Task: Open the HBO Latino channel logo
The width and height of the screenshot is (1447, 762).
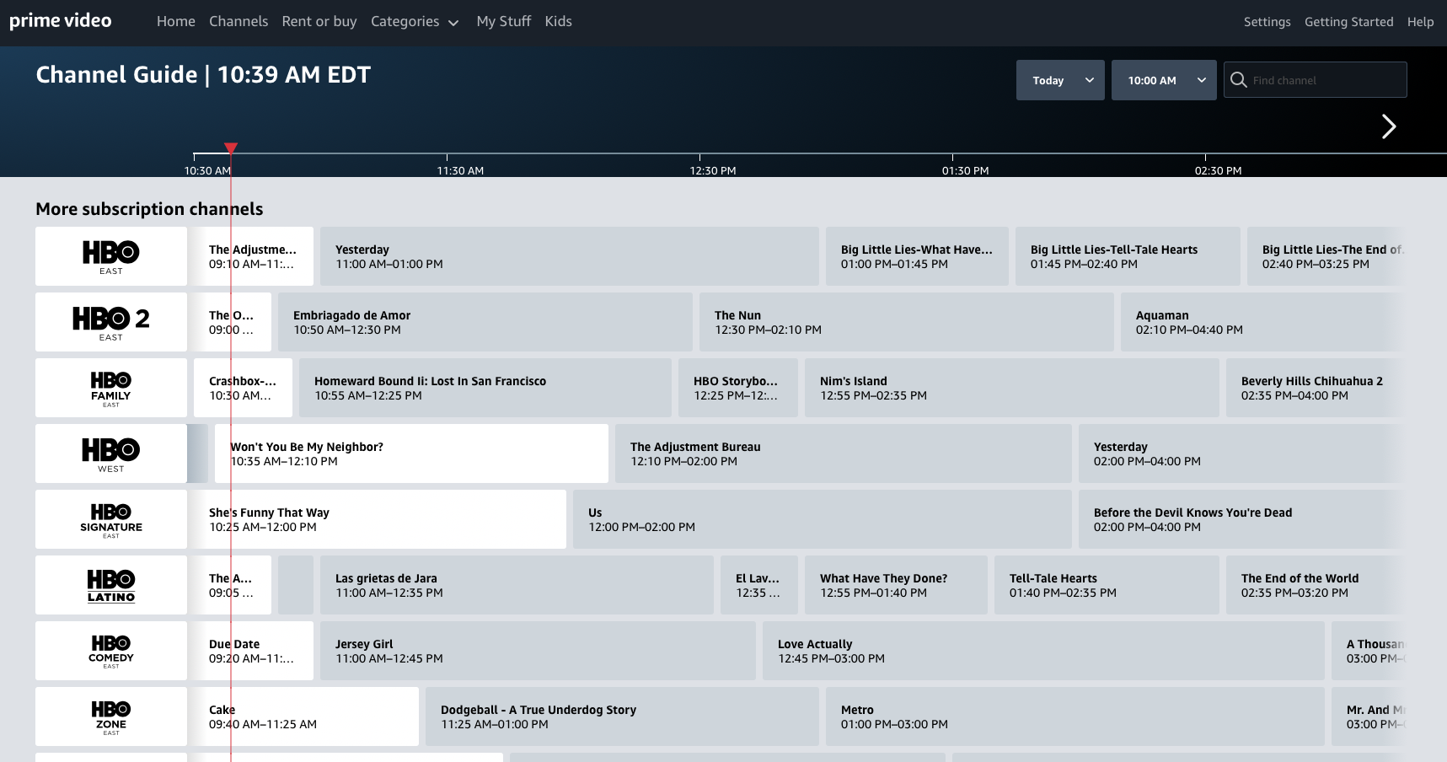Action: pos(111,585)
